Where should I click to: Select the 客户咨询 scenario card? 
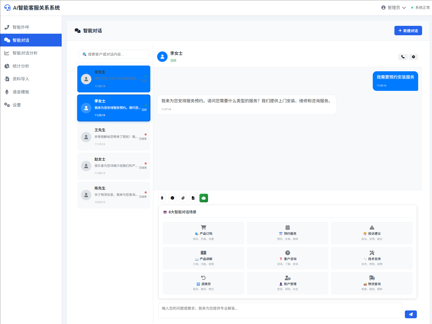[x=287, y=258]
